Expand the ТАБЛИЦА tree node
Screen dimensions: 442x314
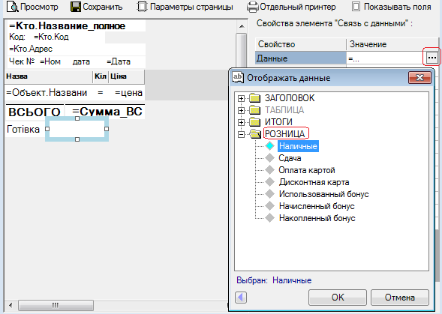coord(241,110)
